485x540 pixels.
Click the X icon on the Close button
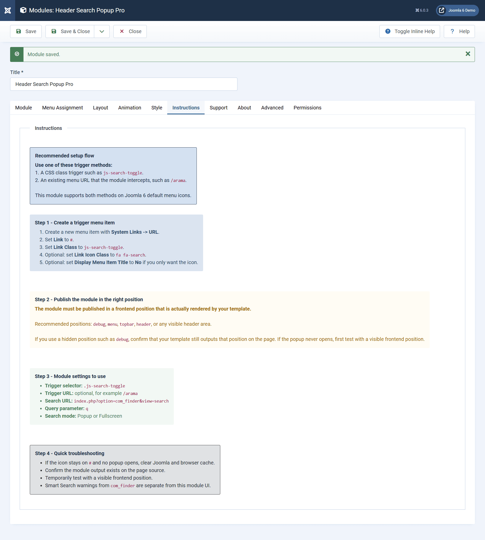tap(122, 31)
